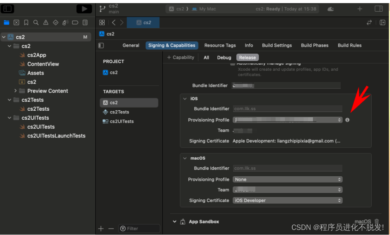
Task: Show provisioning profile info button
Action: (348, 120)
